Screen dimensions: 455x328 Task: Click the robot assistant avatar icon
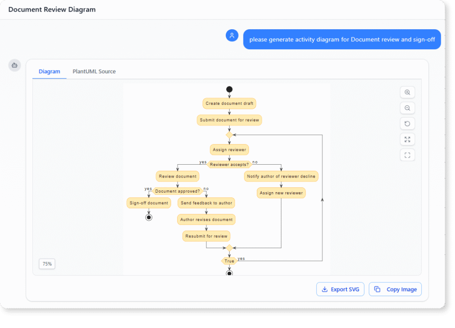[14, 65]
